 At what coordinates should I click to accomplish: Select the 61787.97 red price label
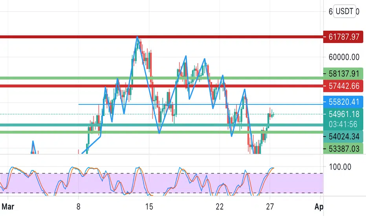[343, 37]
